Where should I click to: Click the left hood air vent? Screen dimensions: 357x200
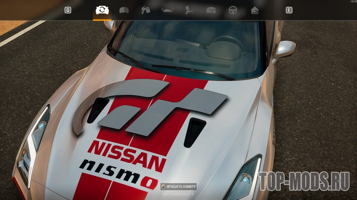(x=97, y=110)
